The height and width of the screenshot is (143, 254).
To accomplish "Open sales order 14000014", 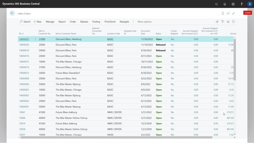I will [x=24, y=67].
